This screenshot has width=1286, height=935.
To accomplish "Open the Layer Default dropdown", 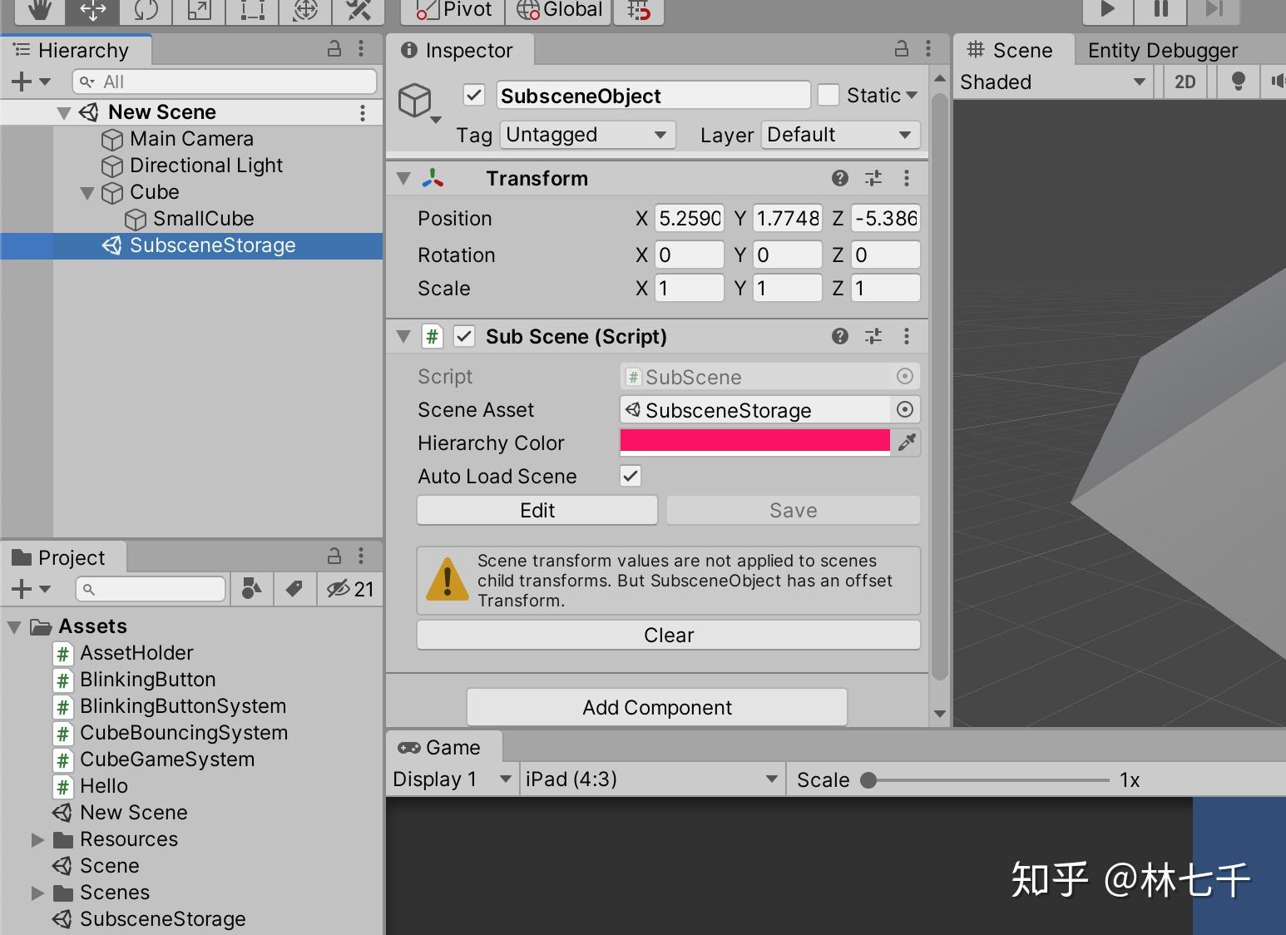I will pyautogui.click(x=838, y=135).
